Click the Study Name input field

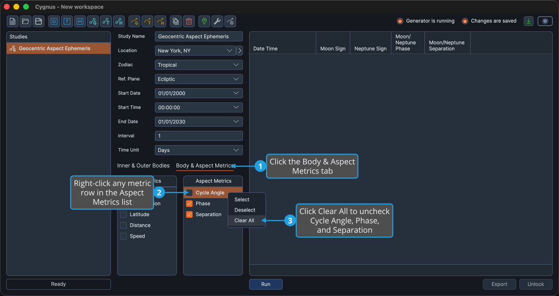pos(198,36)
